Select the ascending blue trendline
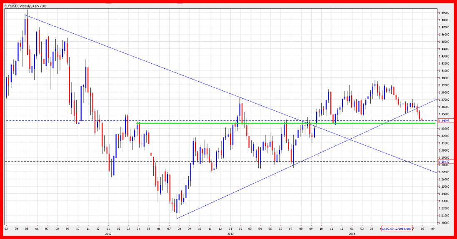 (250, 185)
